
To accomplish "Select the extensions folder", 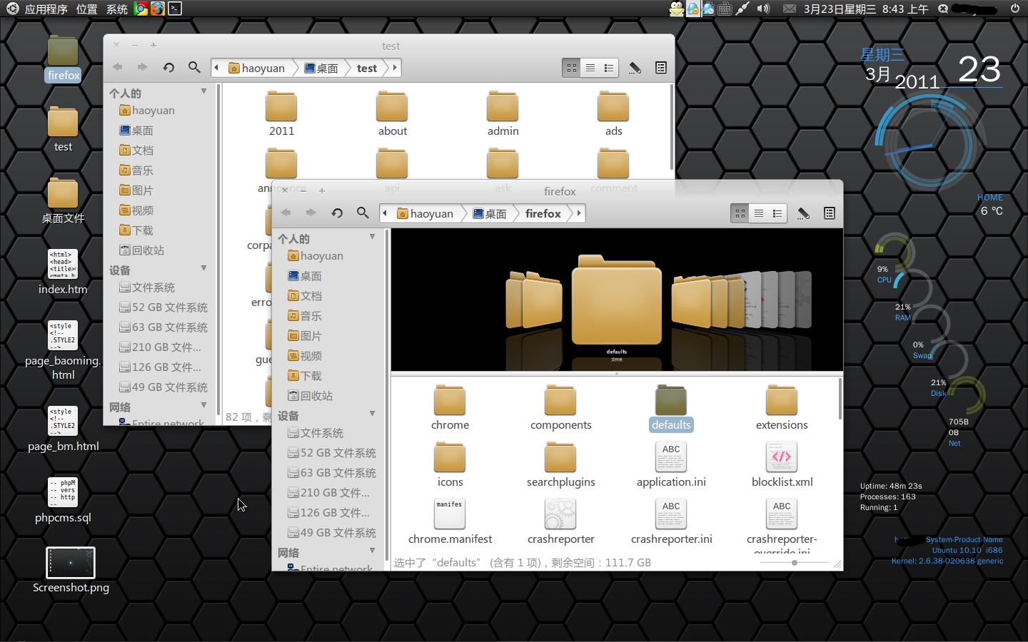I will pos(782,408).
